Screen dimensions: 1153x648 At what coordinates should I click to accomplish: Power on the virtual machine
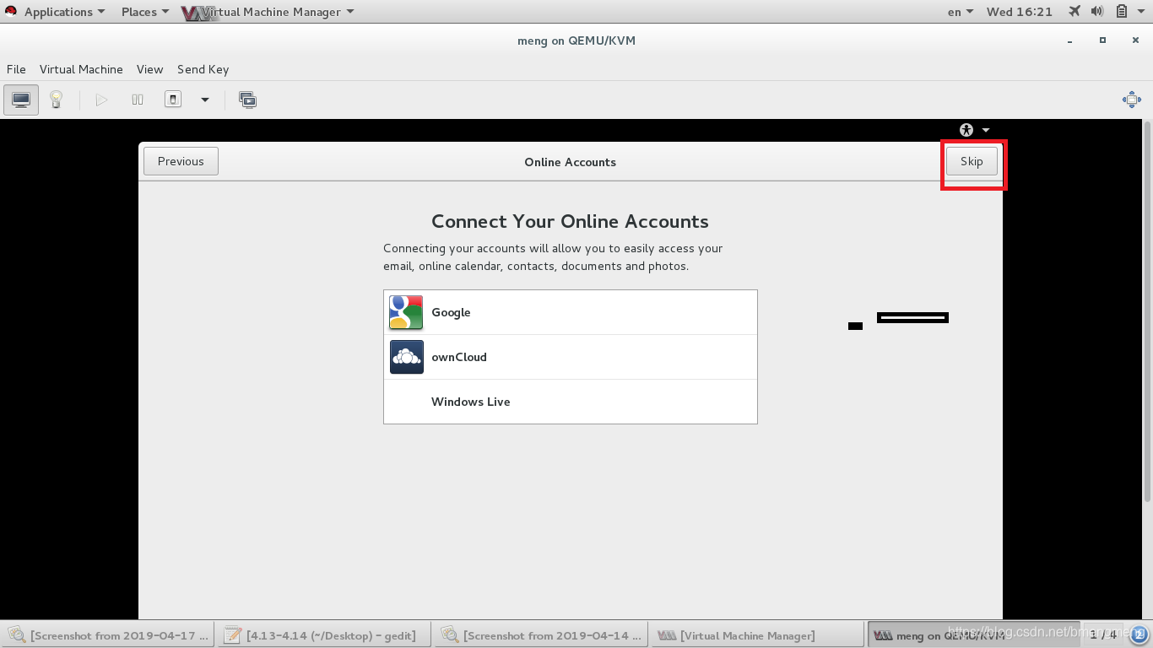coord(101,100)
